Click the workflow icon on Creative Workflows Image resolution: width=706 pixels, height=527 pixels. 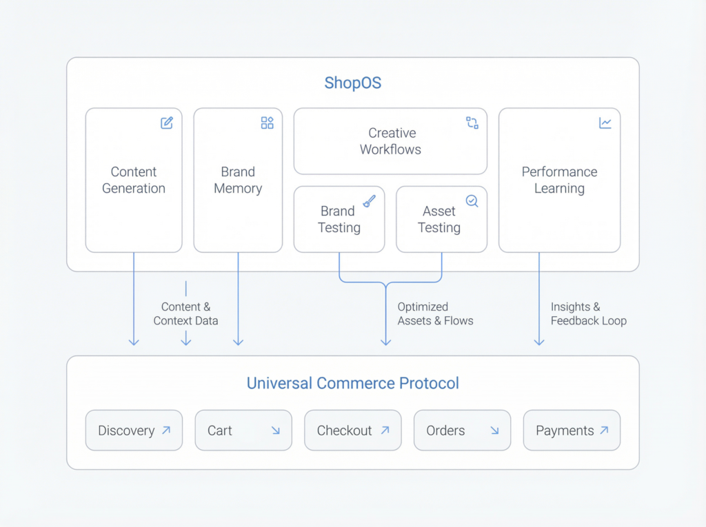pos(472,122)
